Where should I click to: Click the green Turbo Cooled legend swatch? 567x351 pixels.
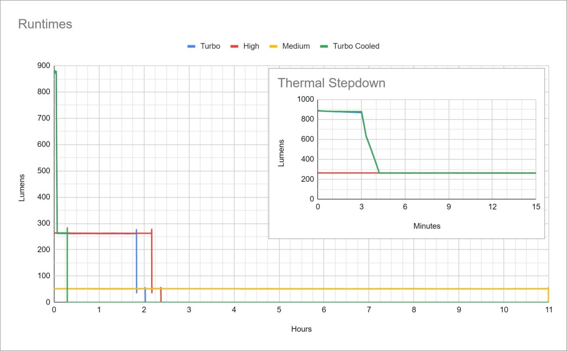(x=324, y=46)
